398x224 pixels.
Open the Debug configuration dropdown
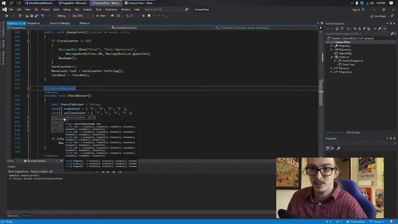pyautogui.click(x=63, y=16)
